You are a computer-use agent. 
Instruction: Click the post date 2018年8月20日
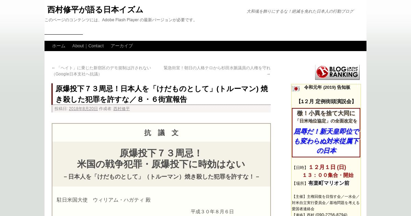(83, 109)
